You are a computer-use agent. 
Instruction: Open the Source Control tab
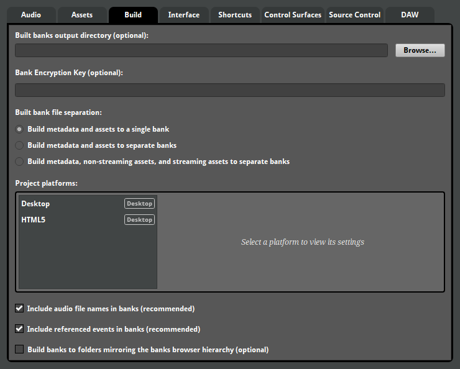click(354, 15)
